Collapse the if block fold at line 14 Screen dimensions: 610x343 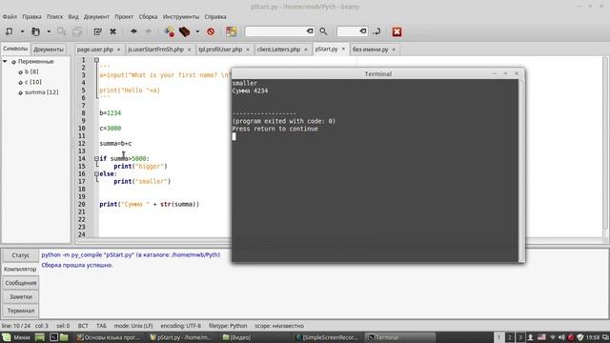click(96, 159)
